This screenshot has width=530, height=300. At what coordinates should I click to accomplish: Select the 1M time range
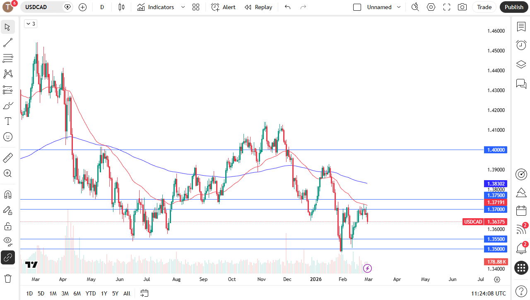(x=53, y=293)
